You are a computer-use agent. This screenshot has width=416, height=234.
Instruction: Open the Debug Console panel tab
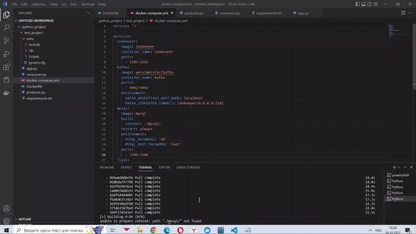[188, 168]
